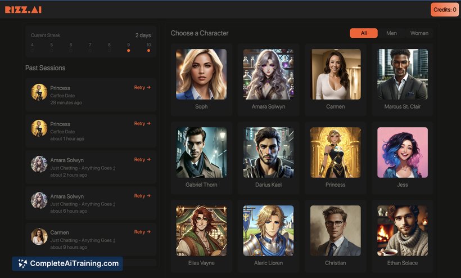Retry the Amara Solwyn session from 2 hours ago
Screen dimensions: 461x278
click(x=142, y=159)
